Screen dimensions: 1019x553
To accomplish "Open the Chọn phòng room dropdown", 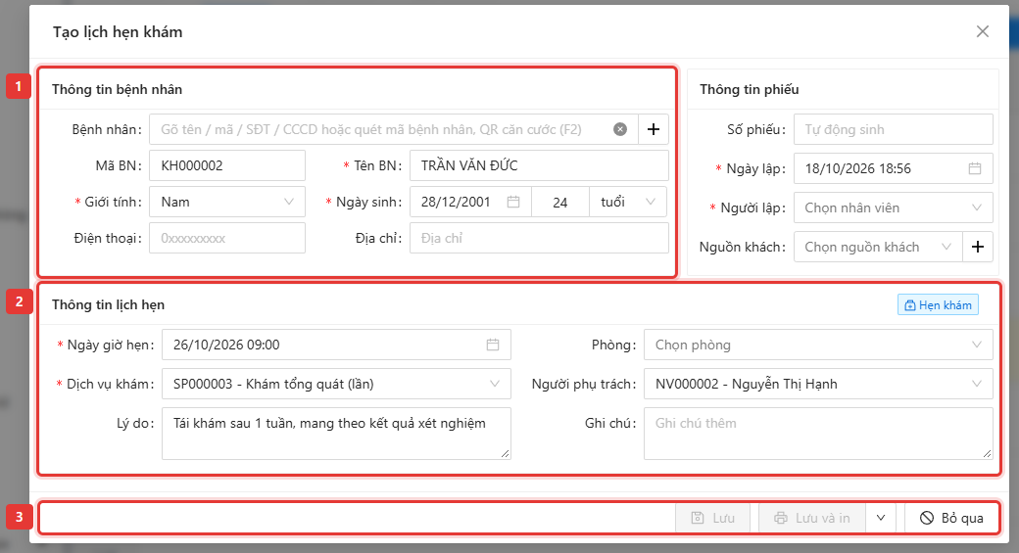I will (818, 345).
